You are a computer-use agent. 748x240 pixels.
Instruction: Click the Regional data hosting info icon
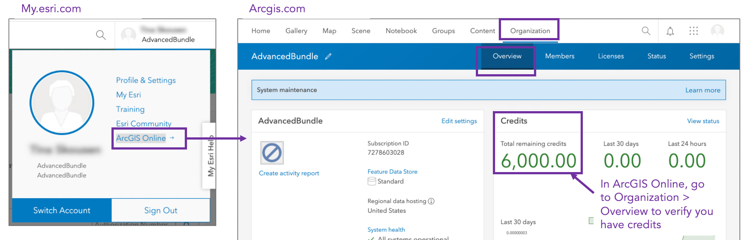pos(431,201)
